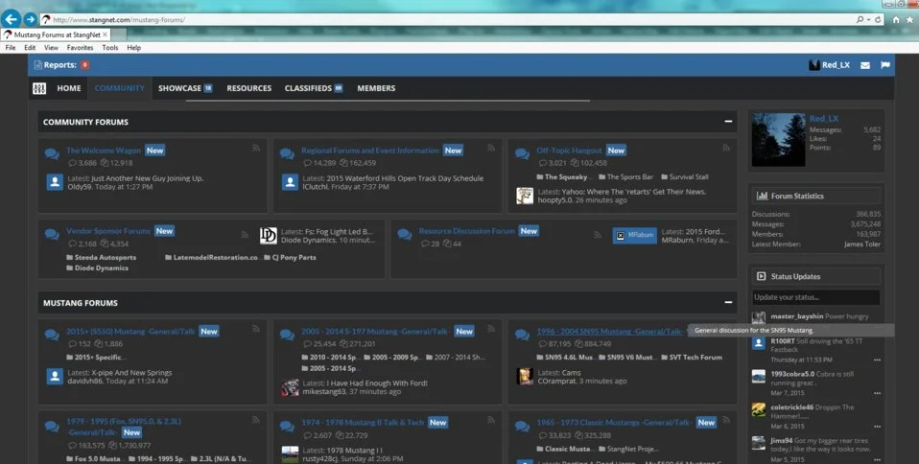The height and width of the screenshot is (464, 919).
Task: Click the StangNet logo icon beside Home
Action: click(x=39, y=88)
